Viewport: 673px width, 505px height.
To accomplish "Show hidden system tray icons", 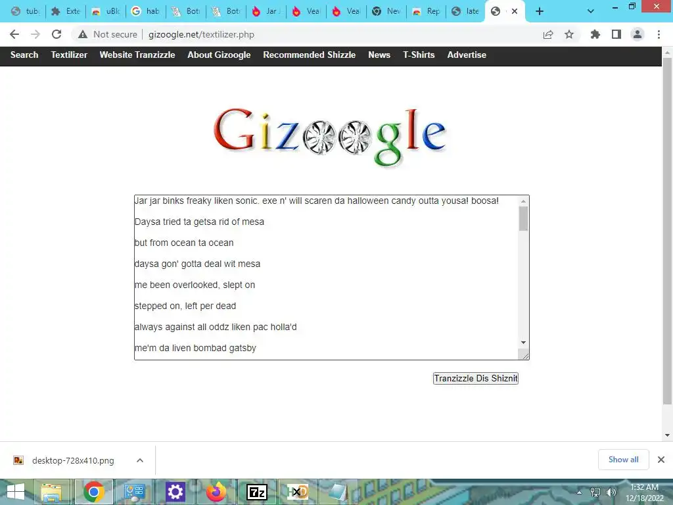I will [580, 492].
